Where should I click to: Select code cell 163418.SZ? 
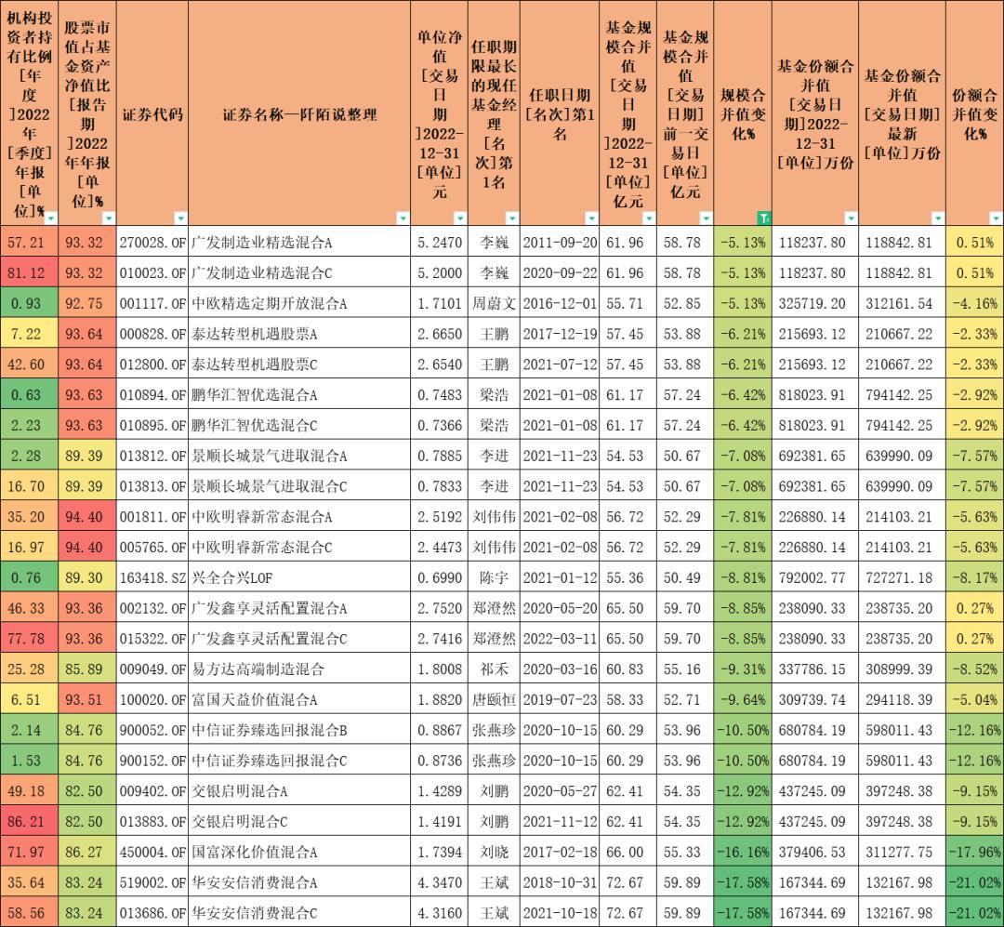tap(152, 577)
